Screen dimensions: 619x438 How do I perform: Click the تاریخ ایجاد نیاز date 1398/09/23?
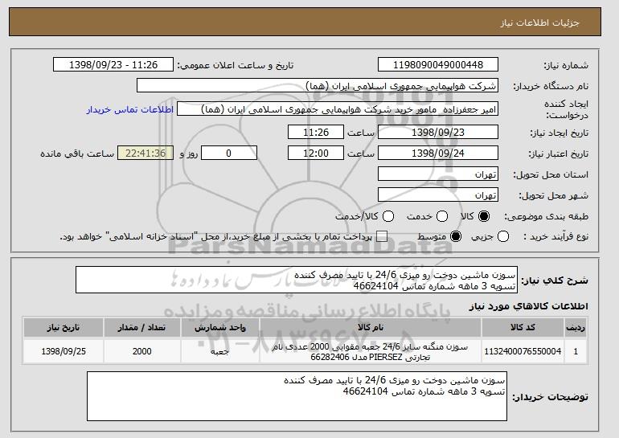tap(438, 132)
